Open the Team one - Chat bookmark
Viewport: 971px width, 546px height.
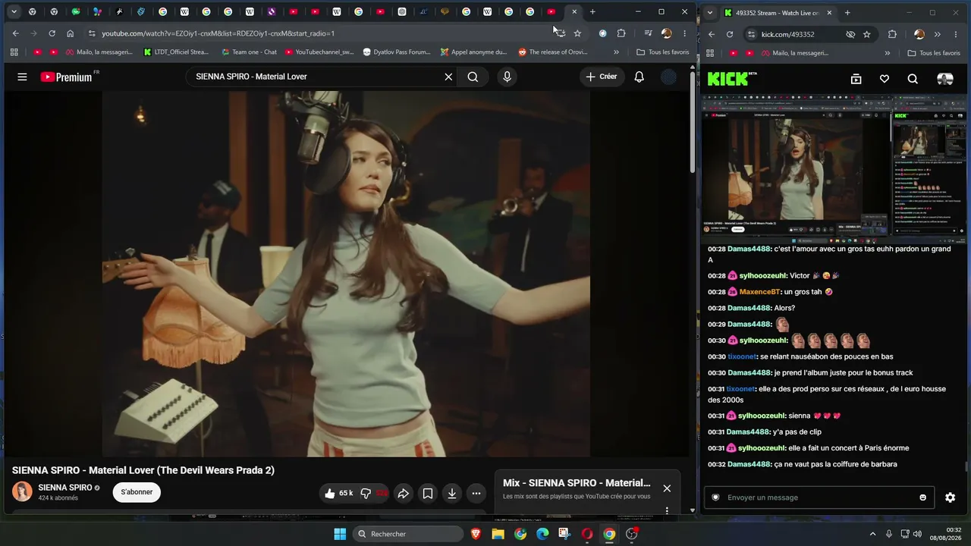pyautogui.click(x=249, y=52)
